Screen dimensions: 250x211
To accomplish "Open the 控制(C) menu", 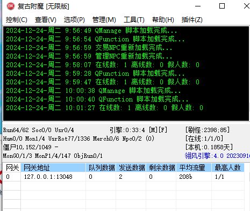I will click(x=17, y=19).
